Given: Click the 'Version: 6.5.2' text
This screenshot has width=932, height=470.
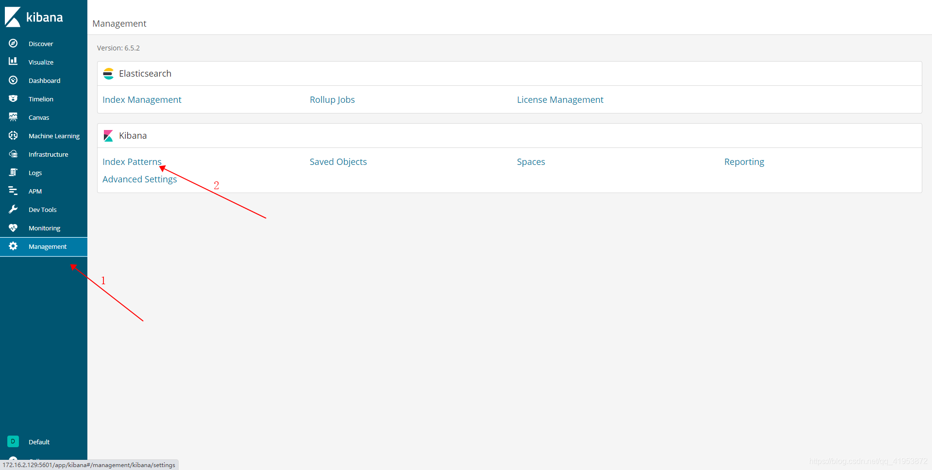Looking at the screenshot, I should coord(118,48).
